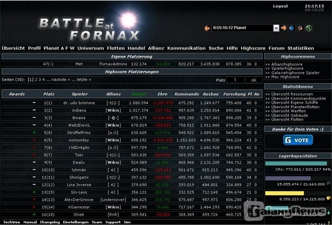Open the Allianz menu
This screenshot has width=332, height=225.
tap(156, 48)
